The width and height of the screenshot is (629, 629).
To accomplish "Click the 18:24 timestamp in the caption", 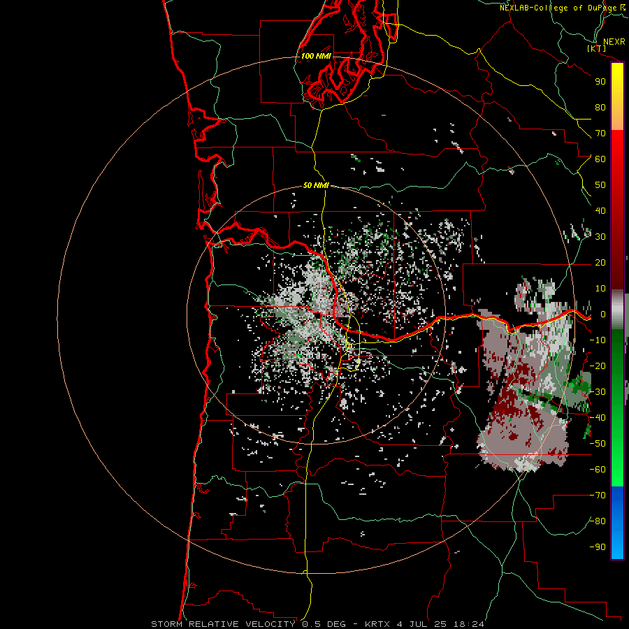I will (469, 624).
